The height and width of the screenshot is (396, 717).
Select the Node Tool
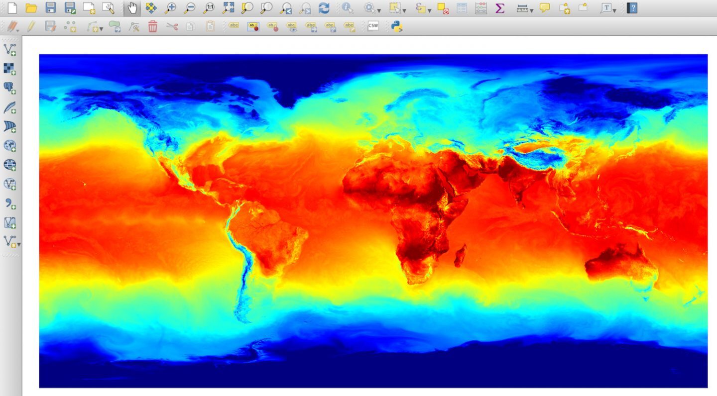point(133,26)
